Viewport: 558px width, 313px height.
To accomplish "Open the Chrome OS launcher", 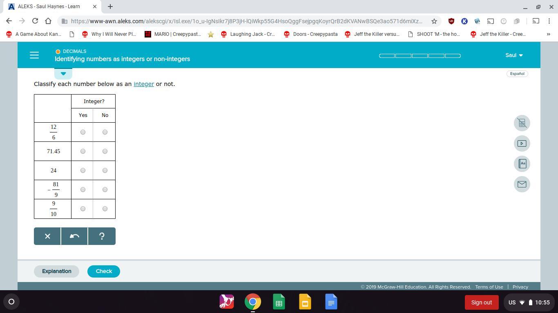I will click(x=11, y=302).
